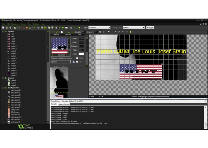Confirm room changes with green checkmark
208x148 pixels.
click(x=52, y=32)
